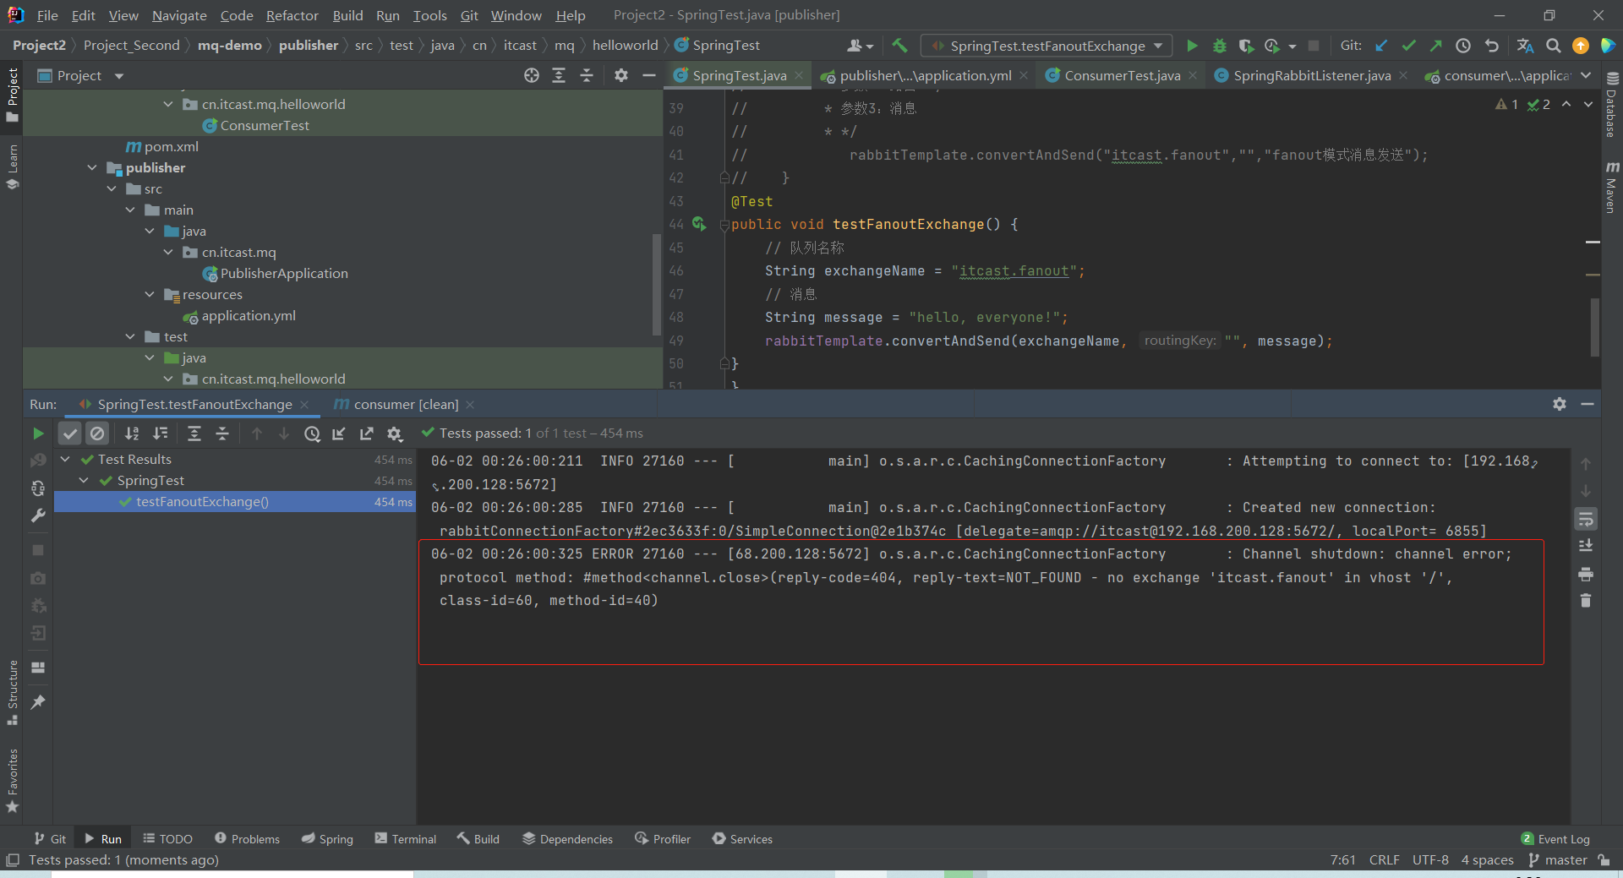Open the Navigate menu
The height and width of the screenshot is (878, 1623).
point(179,15)
